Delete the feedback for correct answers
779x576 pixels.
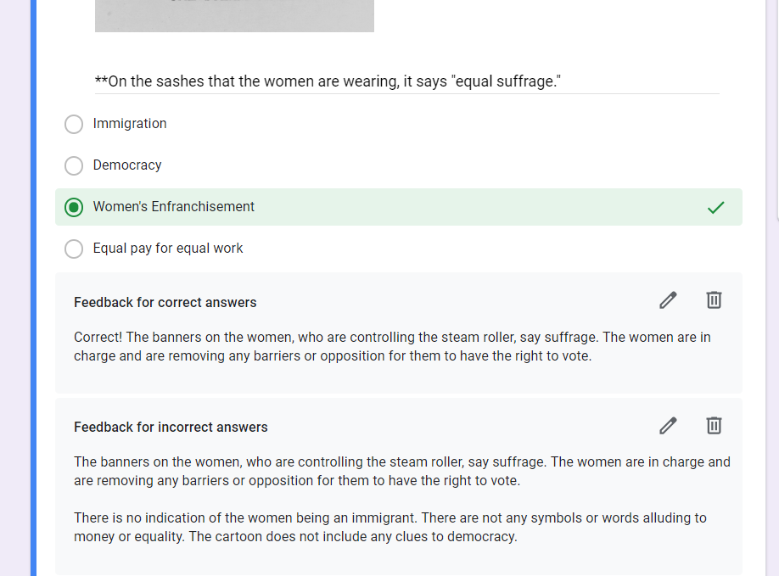click(715, 300)
